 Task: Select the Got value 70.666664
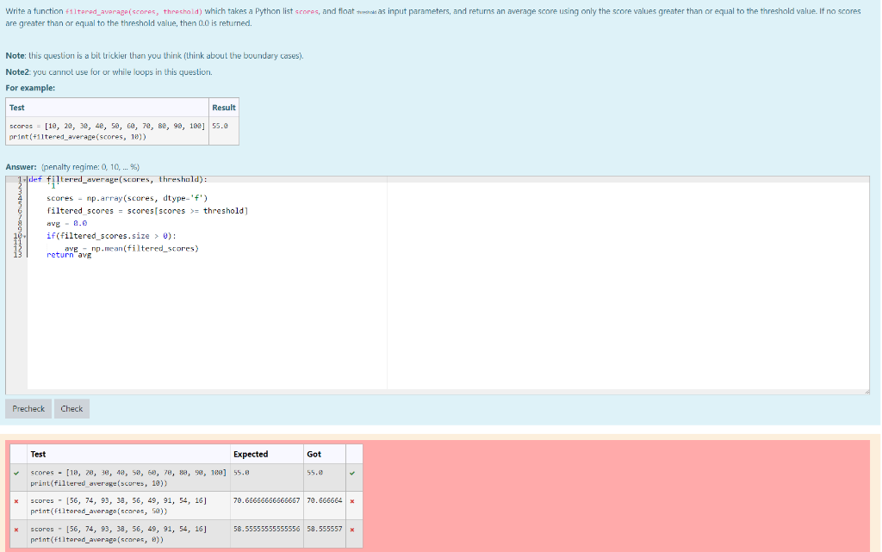pyautogui.click(x=324, y=500)
